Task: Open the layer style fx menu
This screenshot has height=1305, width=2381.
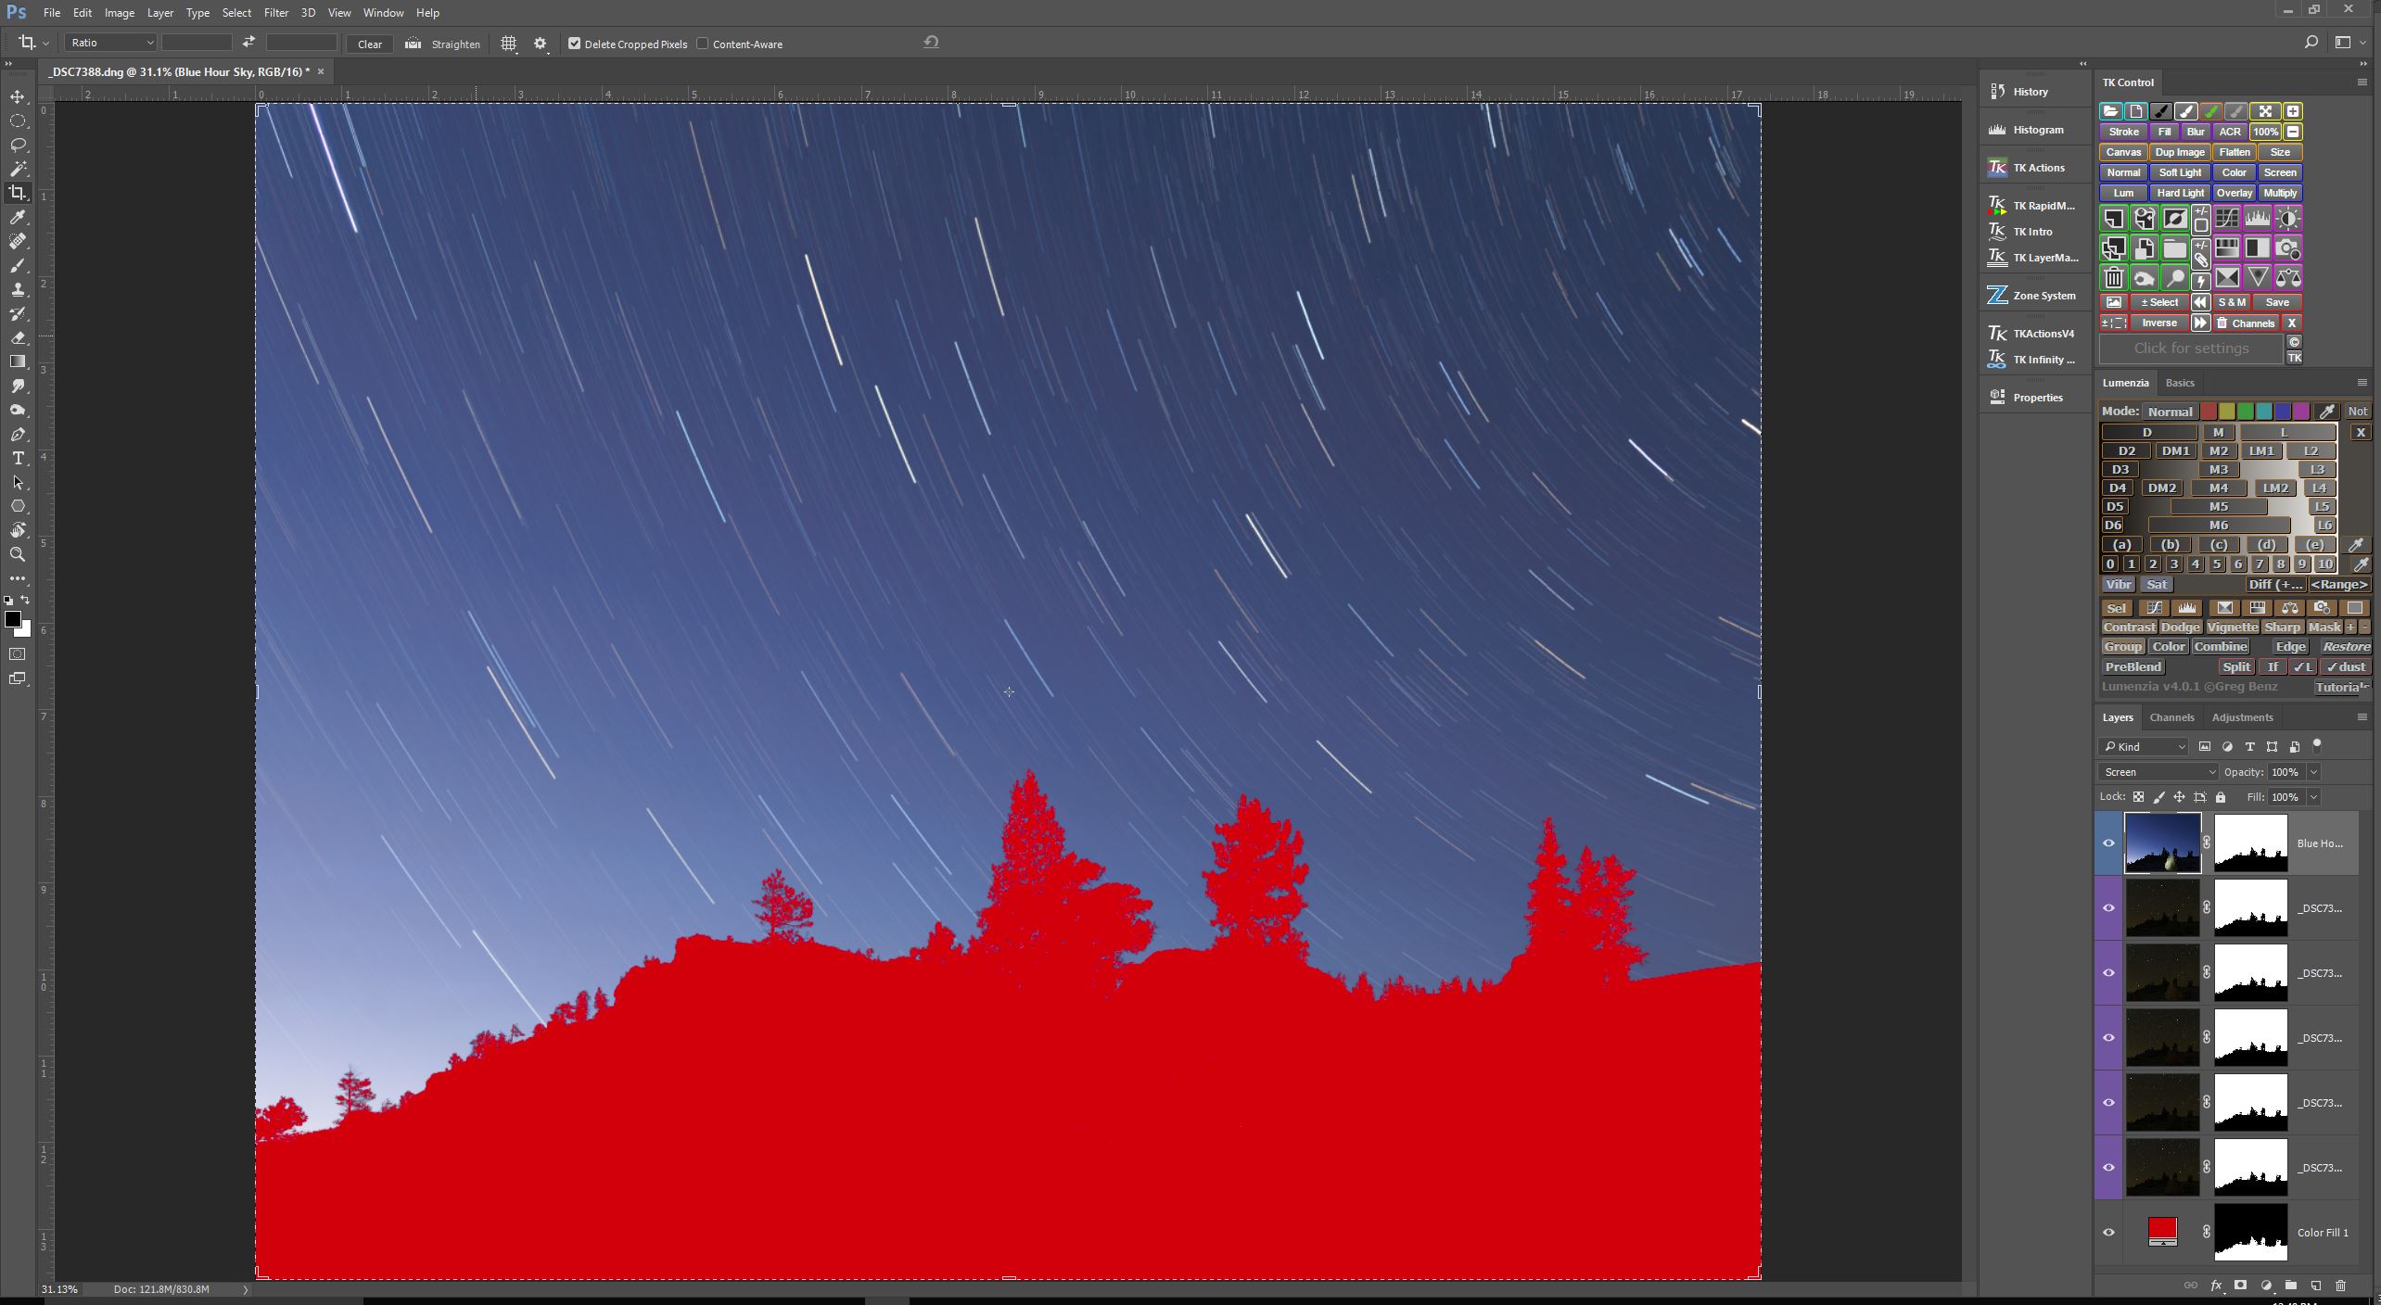Action: tap(2216, 1286)
